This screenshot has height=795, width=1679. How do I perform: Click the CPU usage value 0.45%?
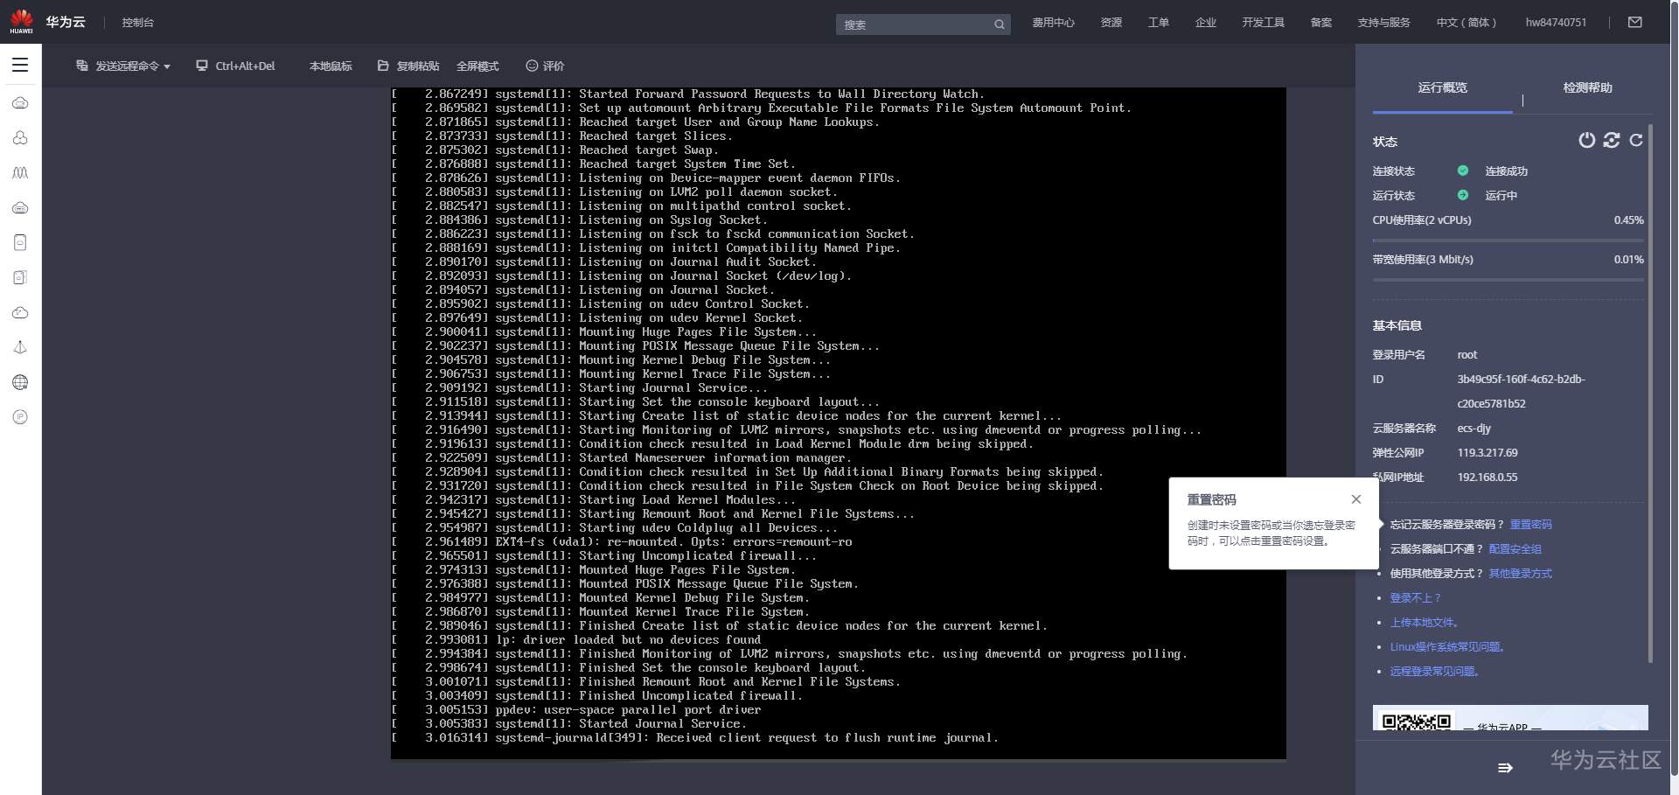[1628, 220]
